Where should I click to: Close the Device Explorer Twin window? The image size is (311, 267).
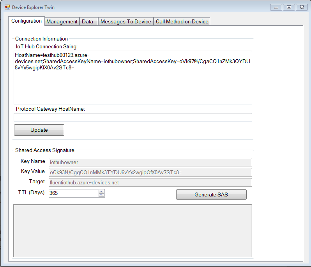302,7
